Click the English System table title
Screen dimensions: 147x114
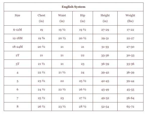(x=73, y=7)
